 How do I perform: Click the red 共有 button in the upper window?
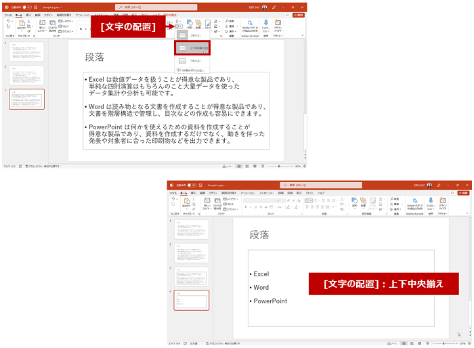pyautogui.click(x=300, y=14)
